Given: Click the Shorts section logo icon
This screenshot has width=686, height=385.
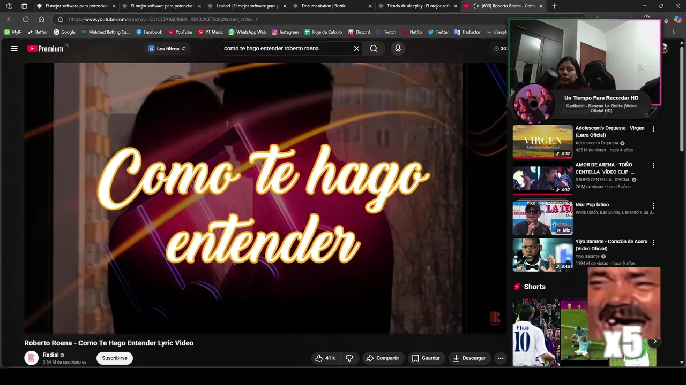Looking at the screenshot, I should pos(517,287).
